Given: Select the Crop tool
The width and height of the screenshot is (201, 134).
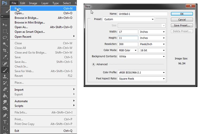Looking at the screenshot, I should (x=5, y=50).
